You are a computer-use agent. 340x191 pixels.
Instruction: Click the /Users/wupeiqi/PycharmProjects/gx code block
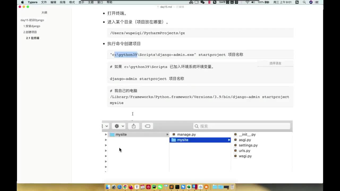[x=200, y=33]
